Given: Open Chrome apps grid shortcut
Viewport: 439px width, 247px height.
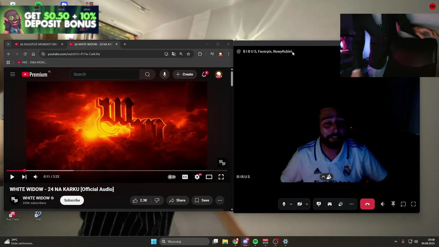Looking at the screenshot, I should 8,62.
